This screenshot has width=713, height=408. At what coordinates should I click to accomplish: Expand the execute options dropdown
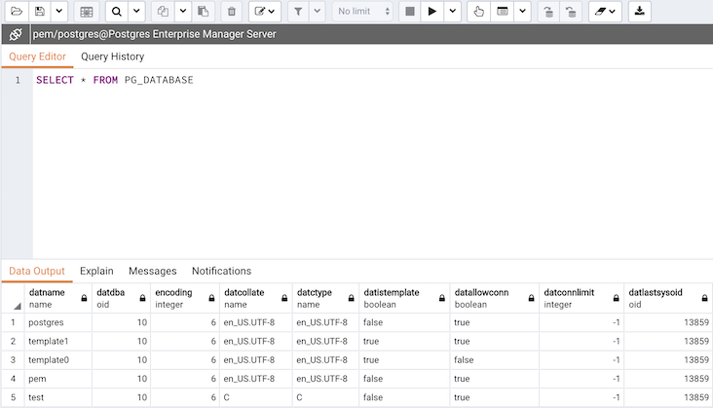453,12
